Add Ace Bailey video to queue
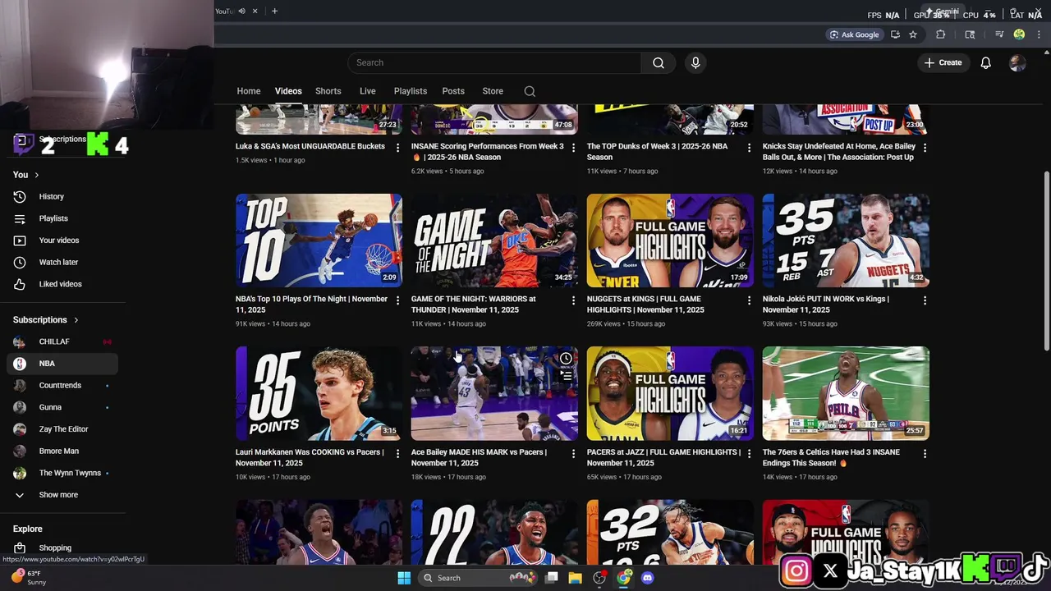Viewport: 1051px width, 591px height. (566, 376)
